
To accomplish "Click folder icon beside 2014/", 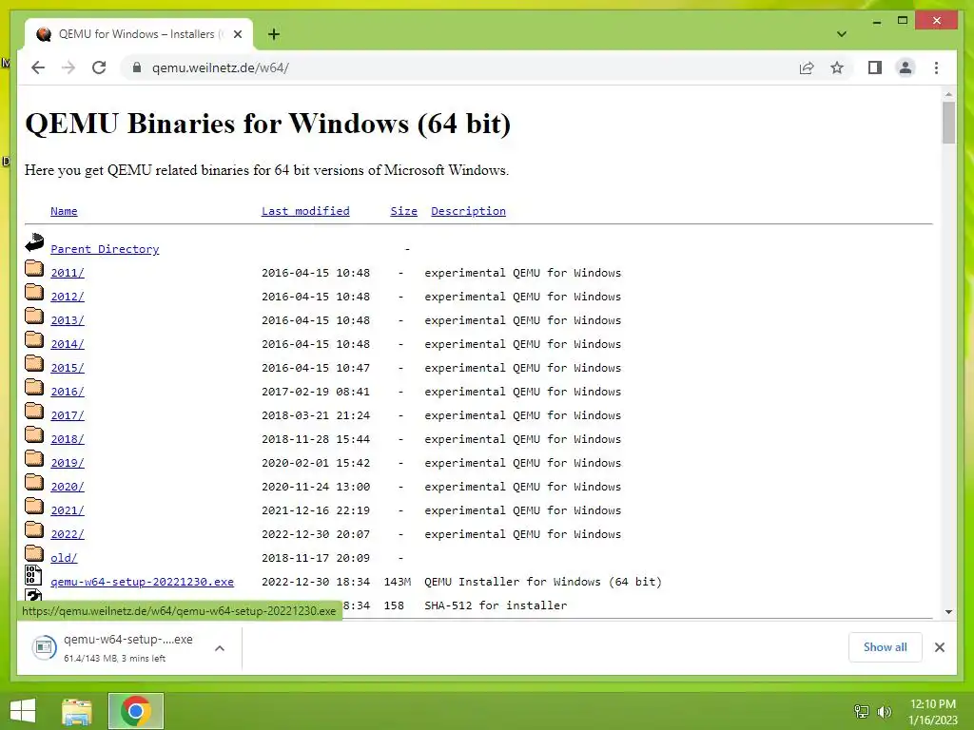I will pyautogui.click(x=34, y=339).
